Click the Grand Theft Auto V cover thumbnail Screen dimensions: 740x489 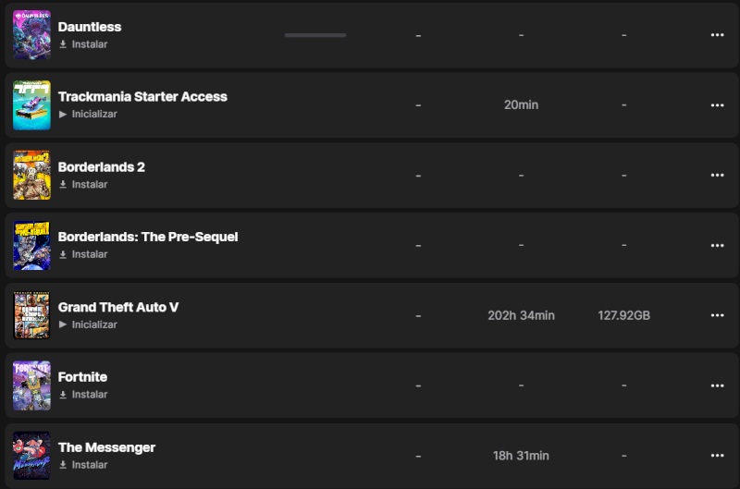[x=31, y=315]
